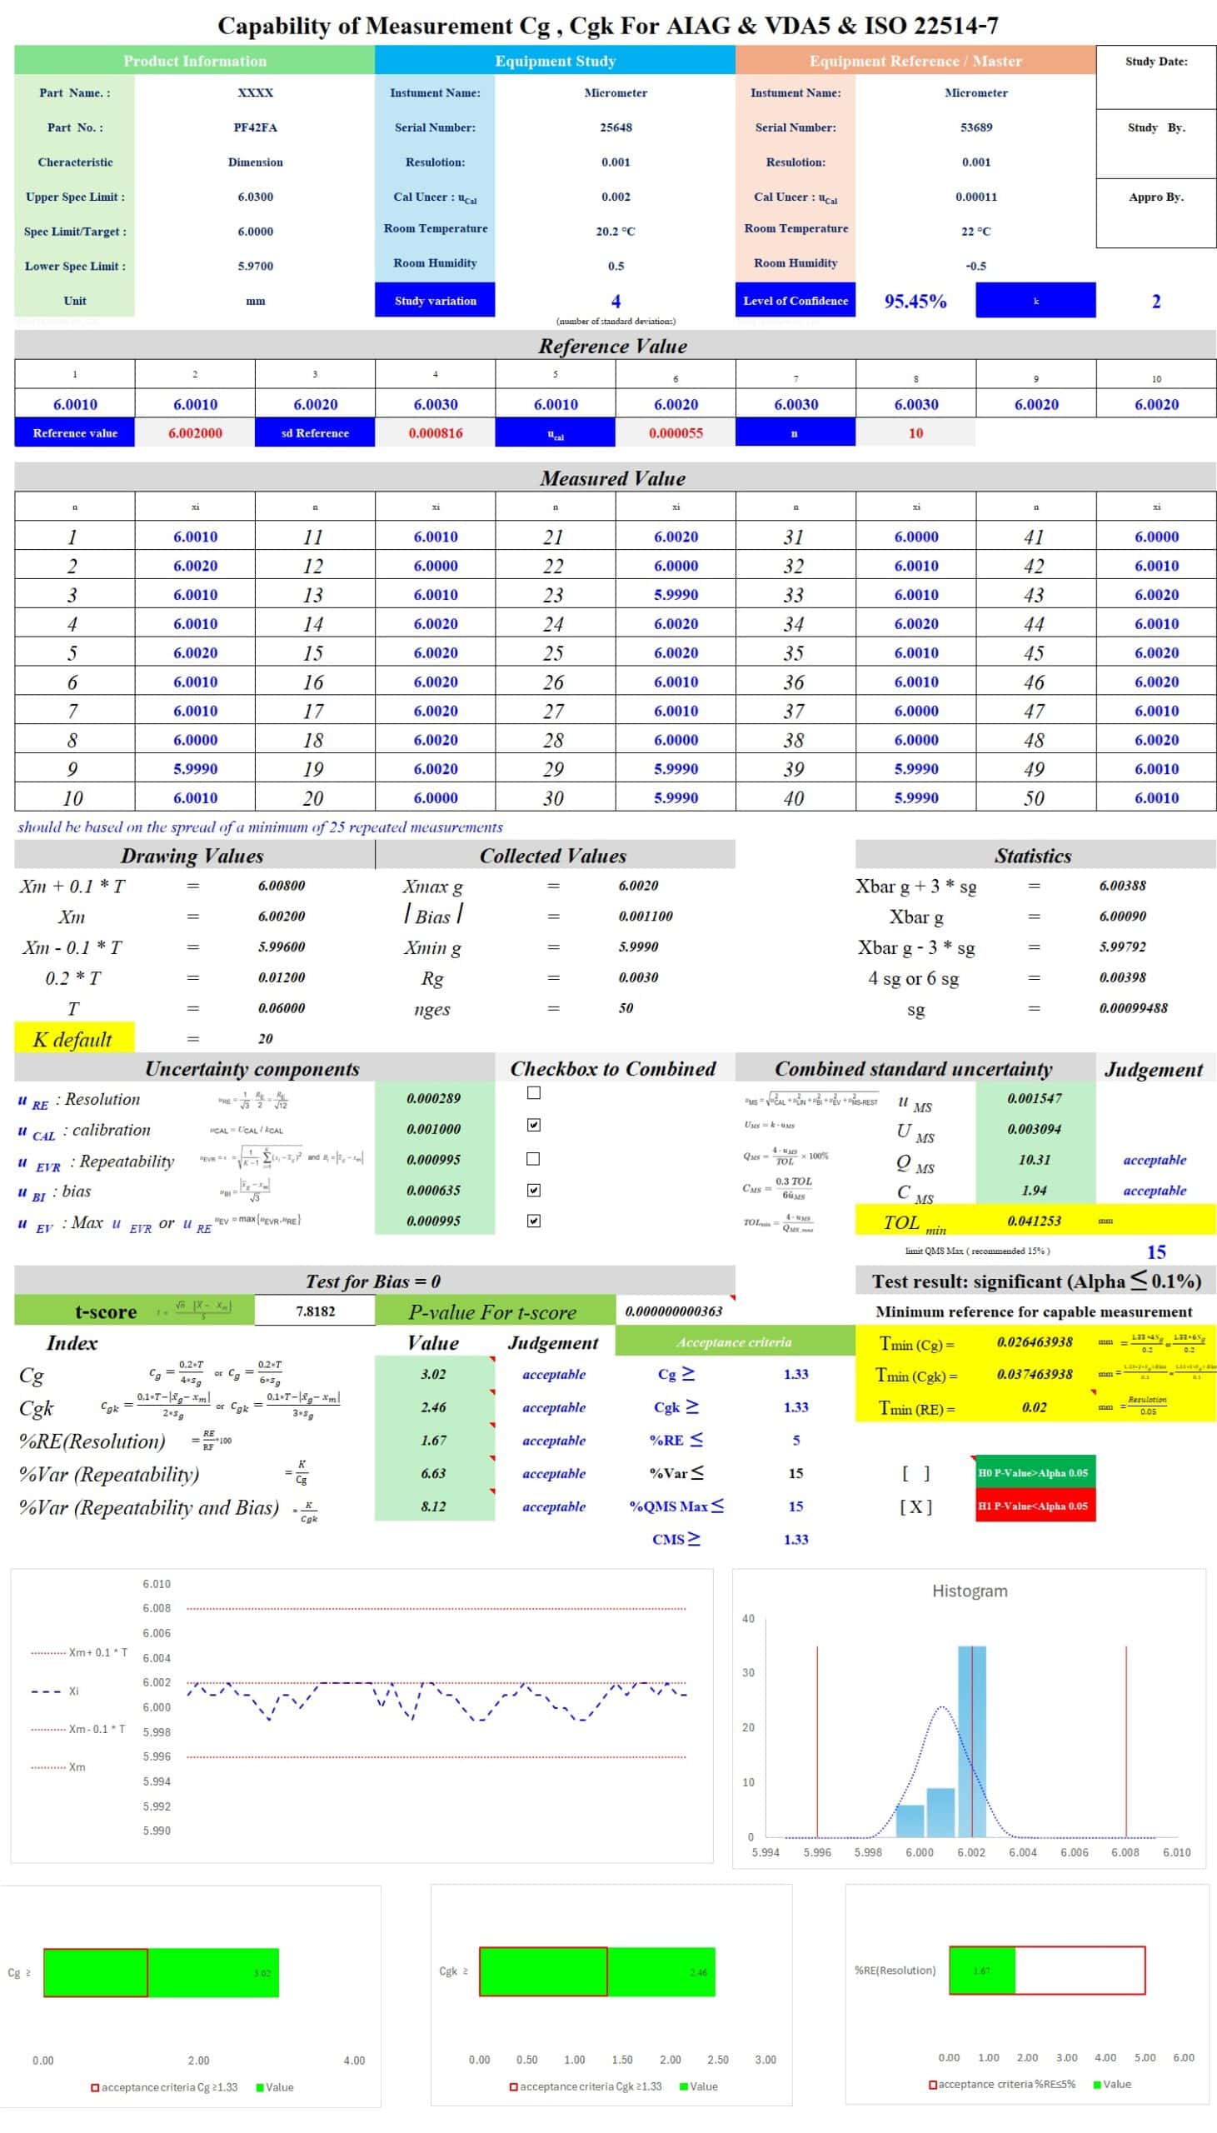Select the t-score result 7.8182
This screenshot has width=1217, height=2133.
(315, 1311)
